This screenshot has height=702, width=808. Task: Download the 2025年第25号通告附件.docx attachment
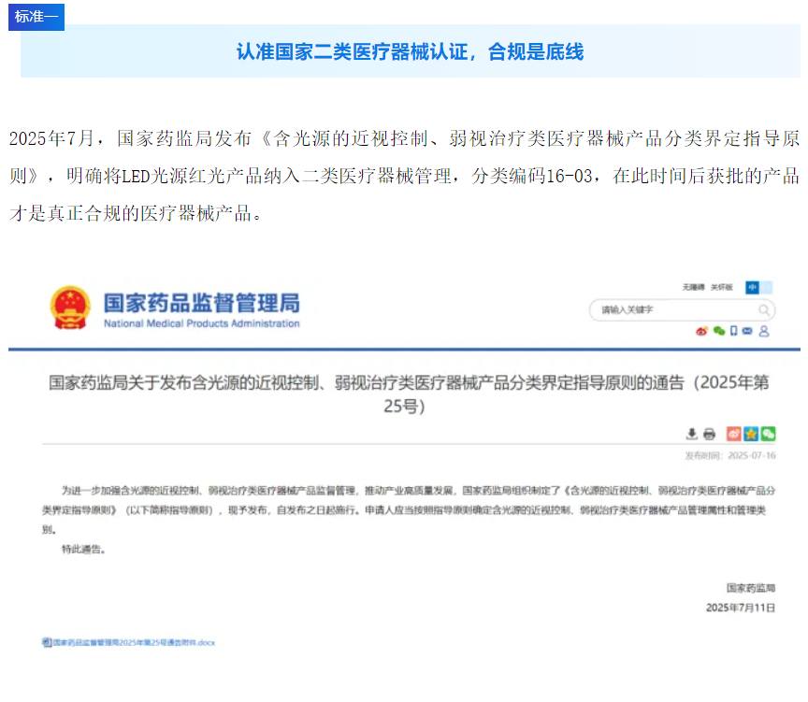point(129,643)
